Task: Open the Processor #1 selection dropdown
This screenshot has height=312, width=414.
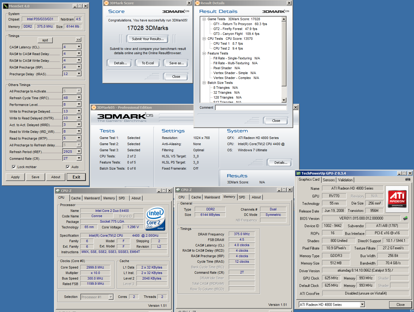Action: [111, 297]
